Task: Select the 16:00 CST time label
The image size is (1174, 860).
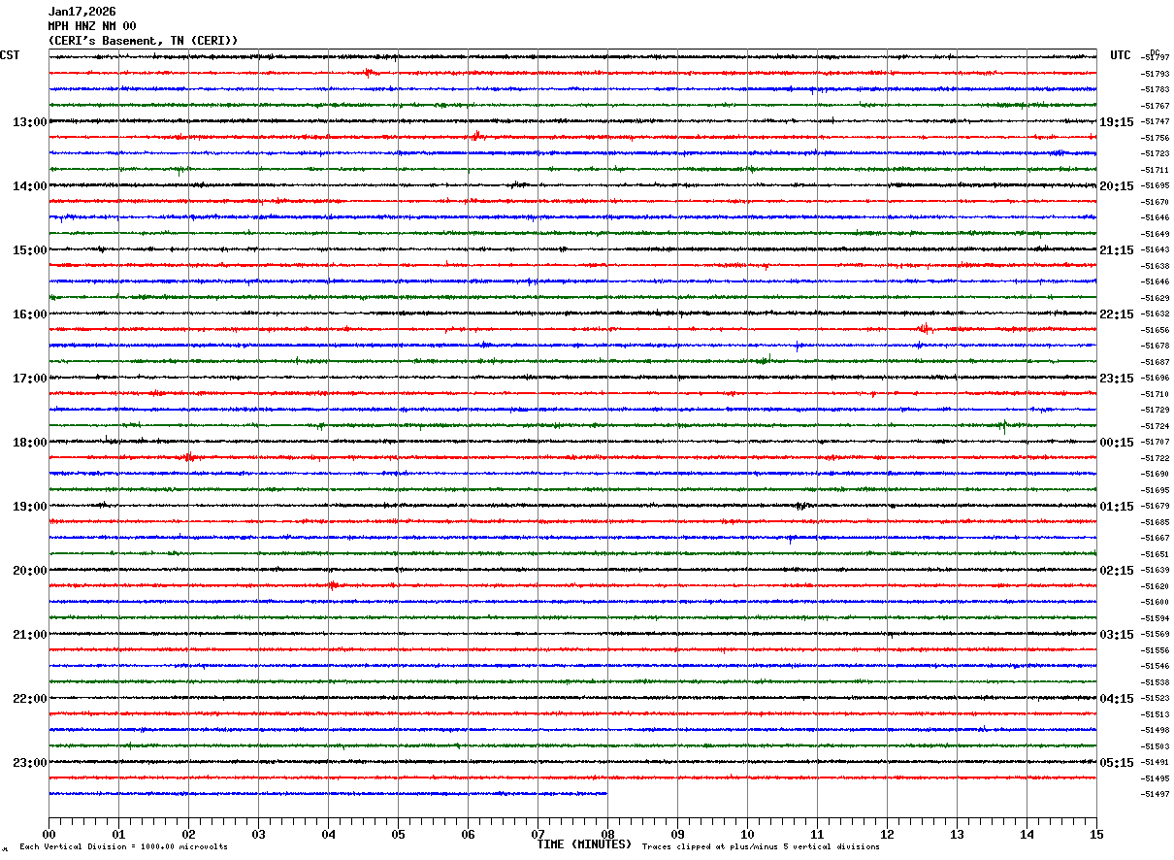Action: (29, 314)
